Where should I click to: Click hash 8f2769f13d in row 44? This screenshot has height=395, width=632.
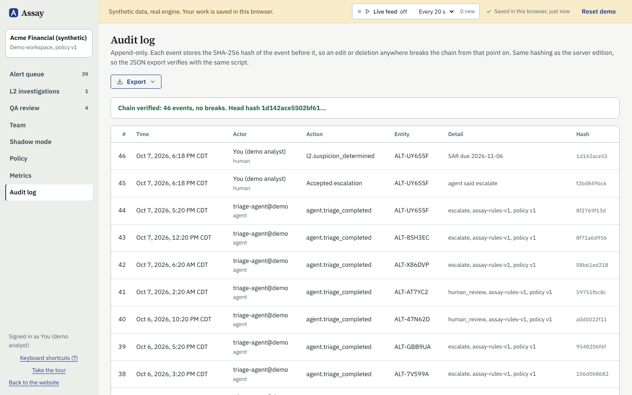tap(591, 211)
